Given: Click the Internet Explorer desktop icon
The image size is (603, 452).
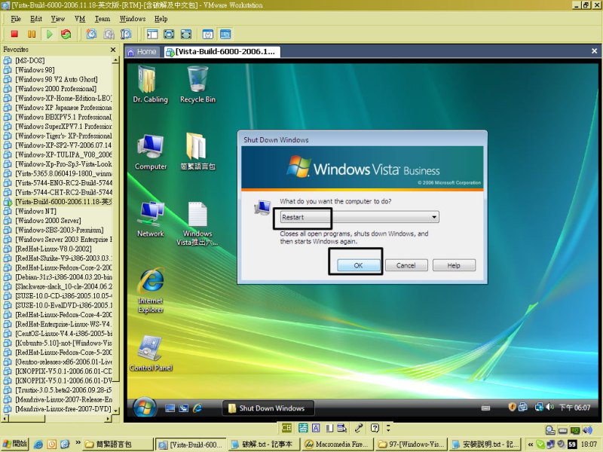Looking at the screenshot, I should pyautogui.click(x=151, y=291).
